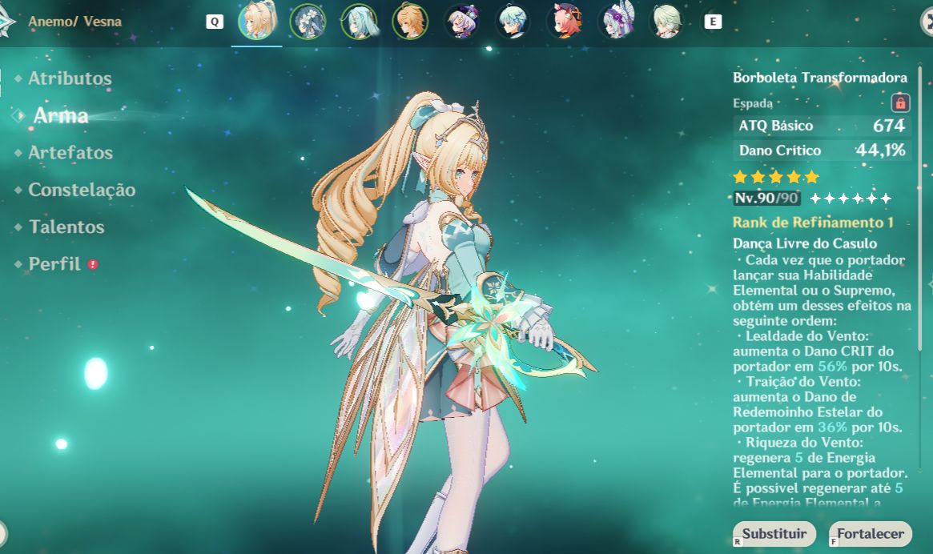Viewport: 933px width, 554px height.
Task: Select the second character portrait with flowers
Action: pyautogui.click(x=308, y=22)
